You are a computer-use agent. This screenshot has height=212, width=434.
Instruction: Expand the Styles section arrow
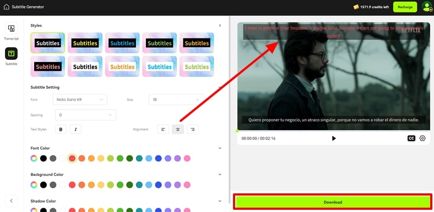[x=220, y=25]
